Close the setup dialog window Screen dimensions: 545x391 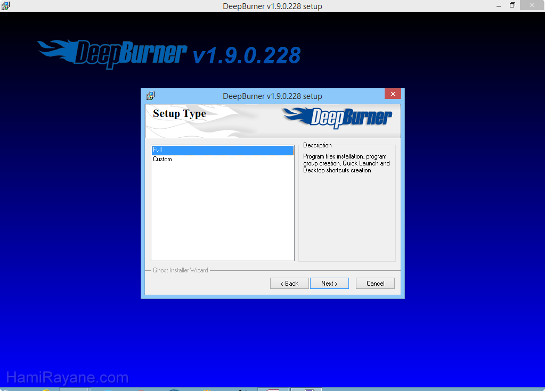[x=393, y=94]
